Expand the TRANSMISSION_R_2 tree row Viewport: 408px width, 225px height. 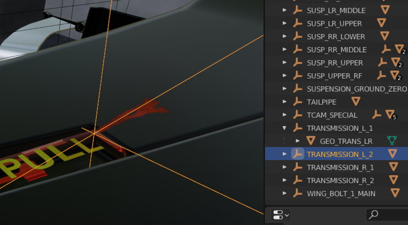pos(284,180)
